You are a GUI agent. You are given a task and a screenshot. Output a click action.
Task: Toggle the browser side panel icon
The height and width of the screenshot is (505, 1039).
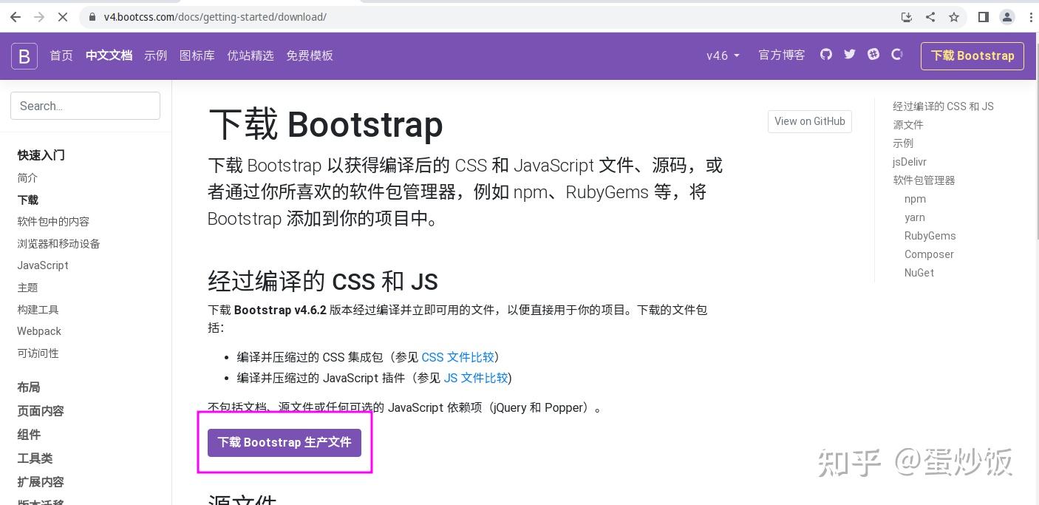[x=984, y=17]
